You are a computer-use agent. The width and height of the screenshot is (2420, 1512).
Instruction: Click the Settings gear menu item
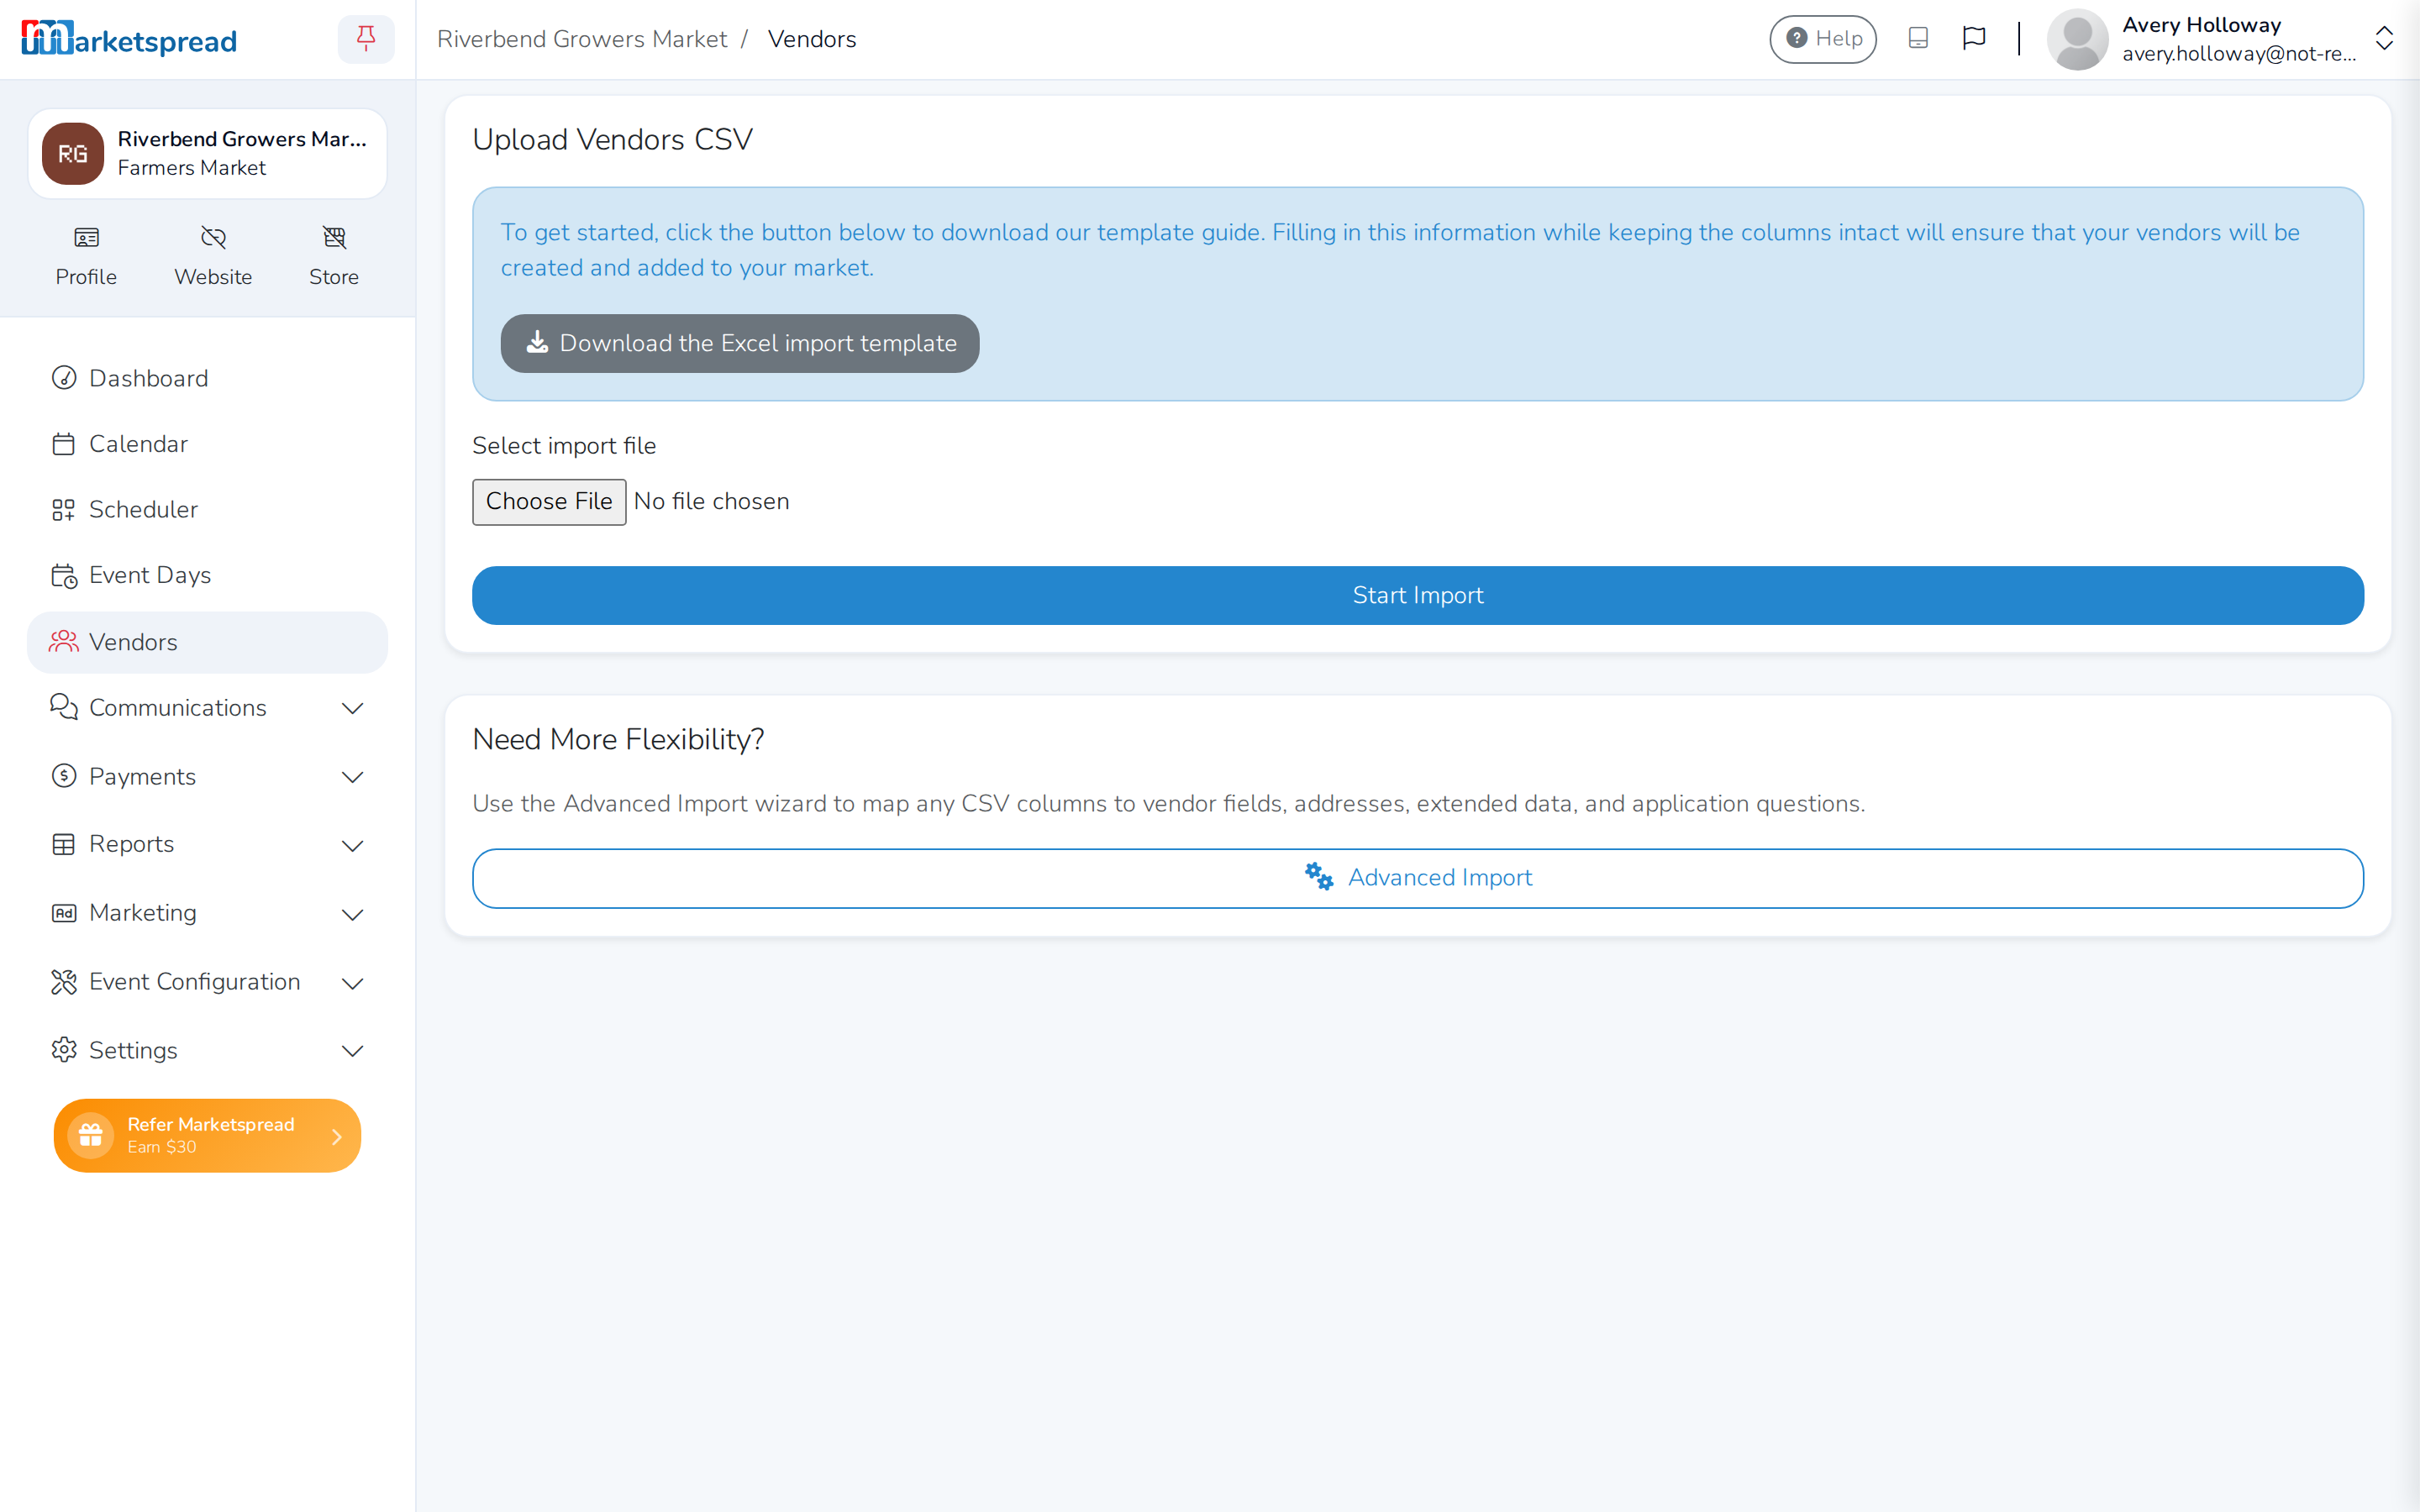(207, 1050)
